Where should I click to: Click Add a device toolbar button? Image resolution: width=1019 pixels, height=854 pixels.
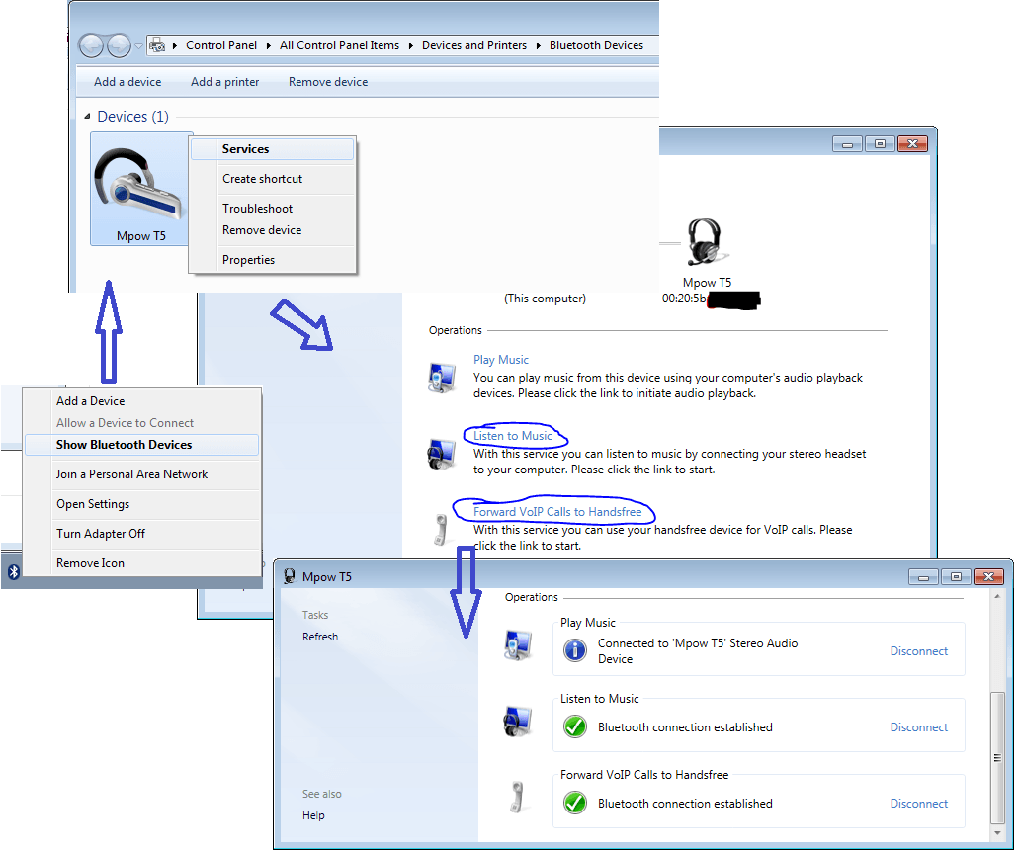pyautogui.click(x=127, y=82)
